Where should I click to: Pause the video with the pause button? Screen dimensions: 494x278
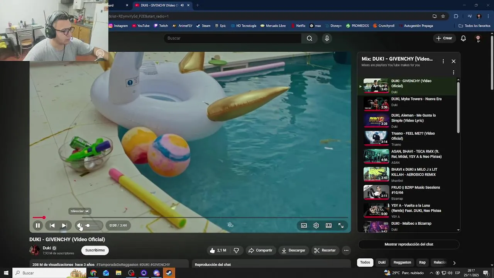pyautogui.click(x=38, y=225)
